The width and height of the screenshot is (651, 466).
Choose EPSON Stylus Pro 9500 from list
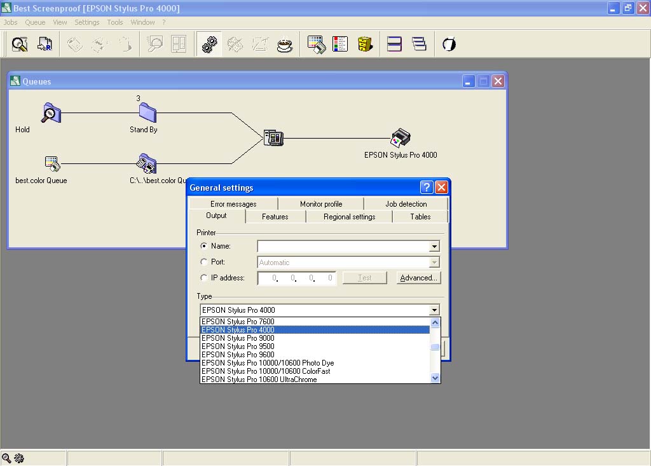(x=315, y=346)
